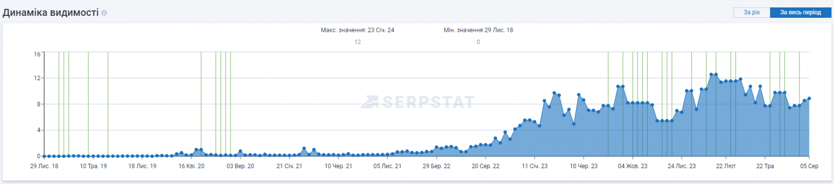Viewport: 834px width, 184px height.
Task: Click the 11 Січ. 23 axis date
Action: coord(535,166)
